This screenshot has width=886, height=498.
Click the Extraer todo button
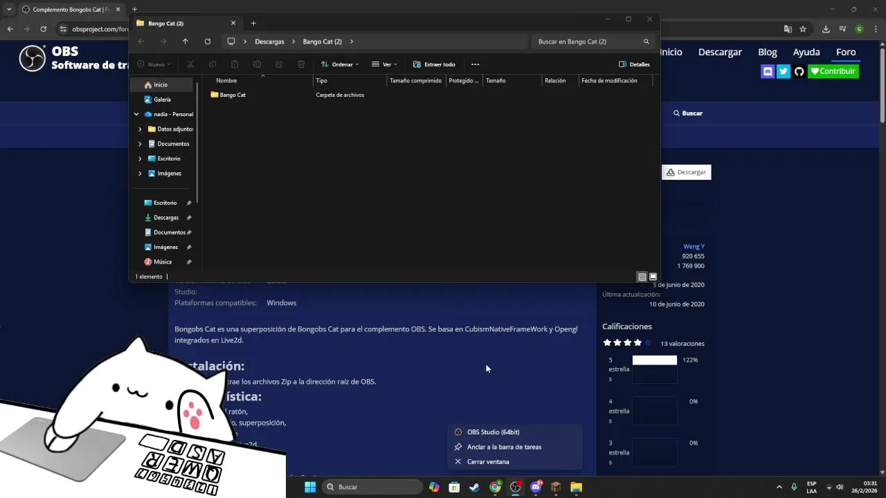434,64
